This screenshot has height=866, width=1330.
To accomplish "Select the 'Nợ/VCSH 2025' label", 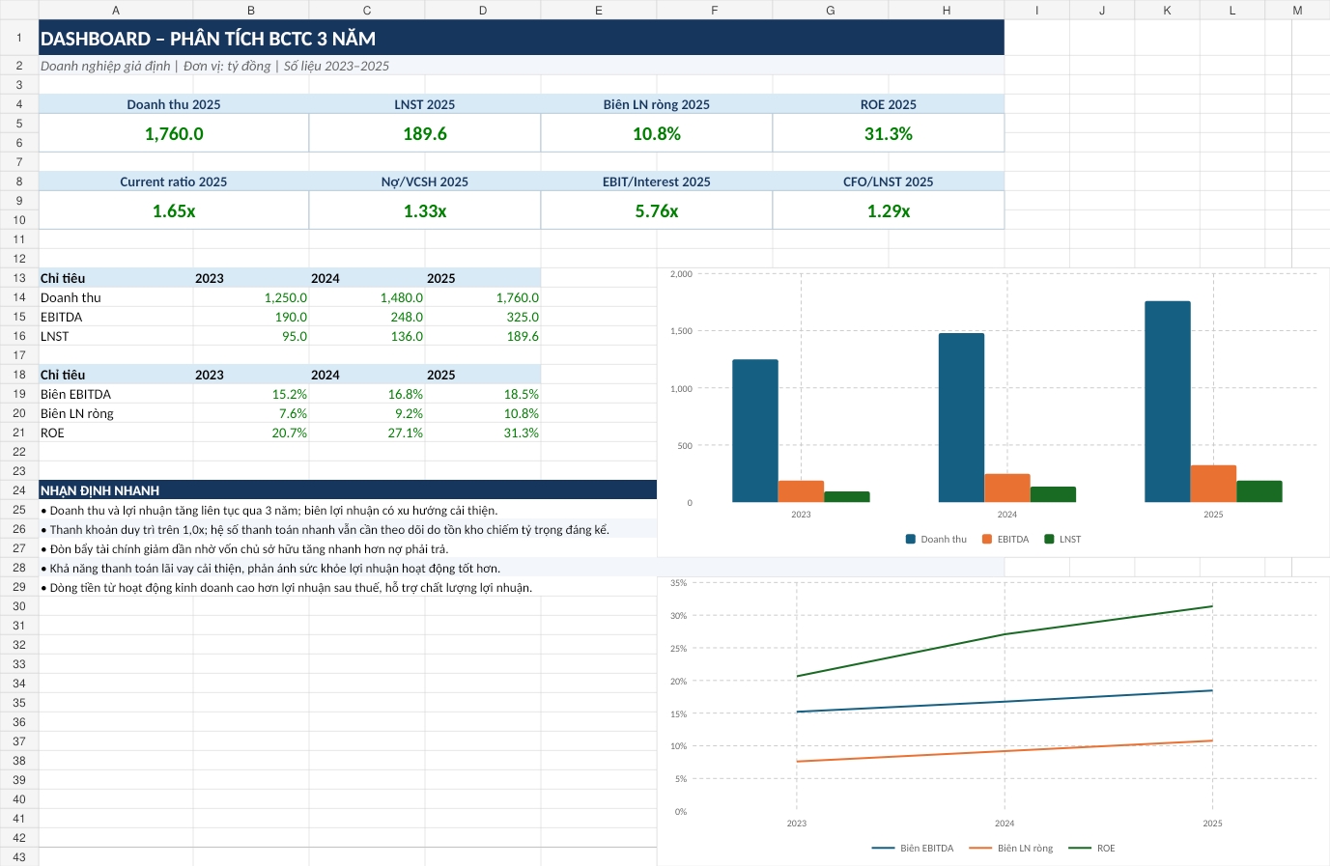I will point(425,182).
